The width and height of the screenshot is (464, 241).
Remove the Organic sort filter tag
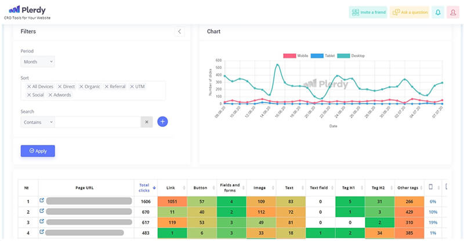click(x=81, y=86)
